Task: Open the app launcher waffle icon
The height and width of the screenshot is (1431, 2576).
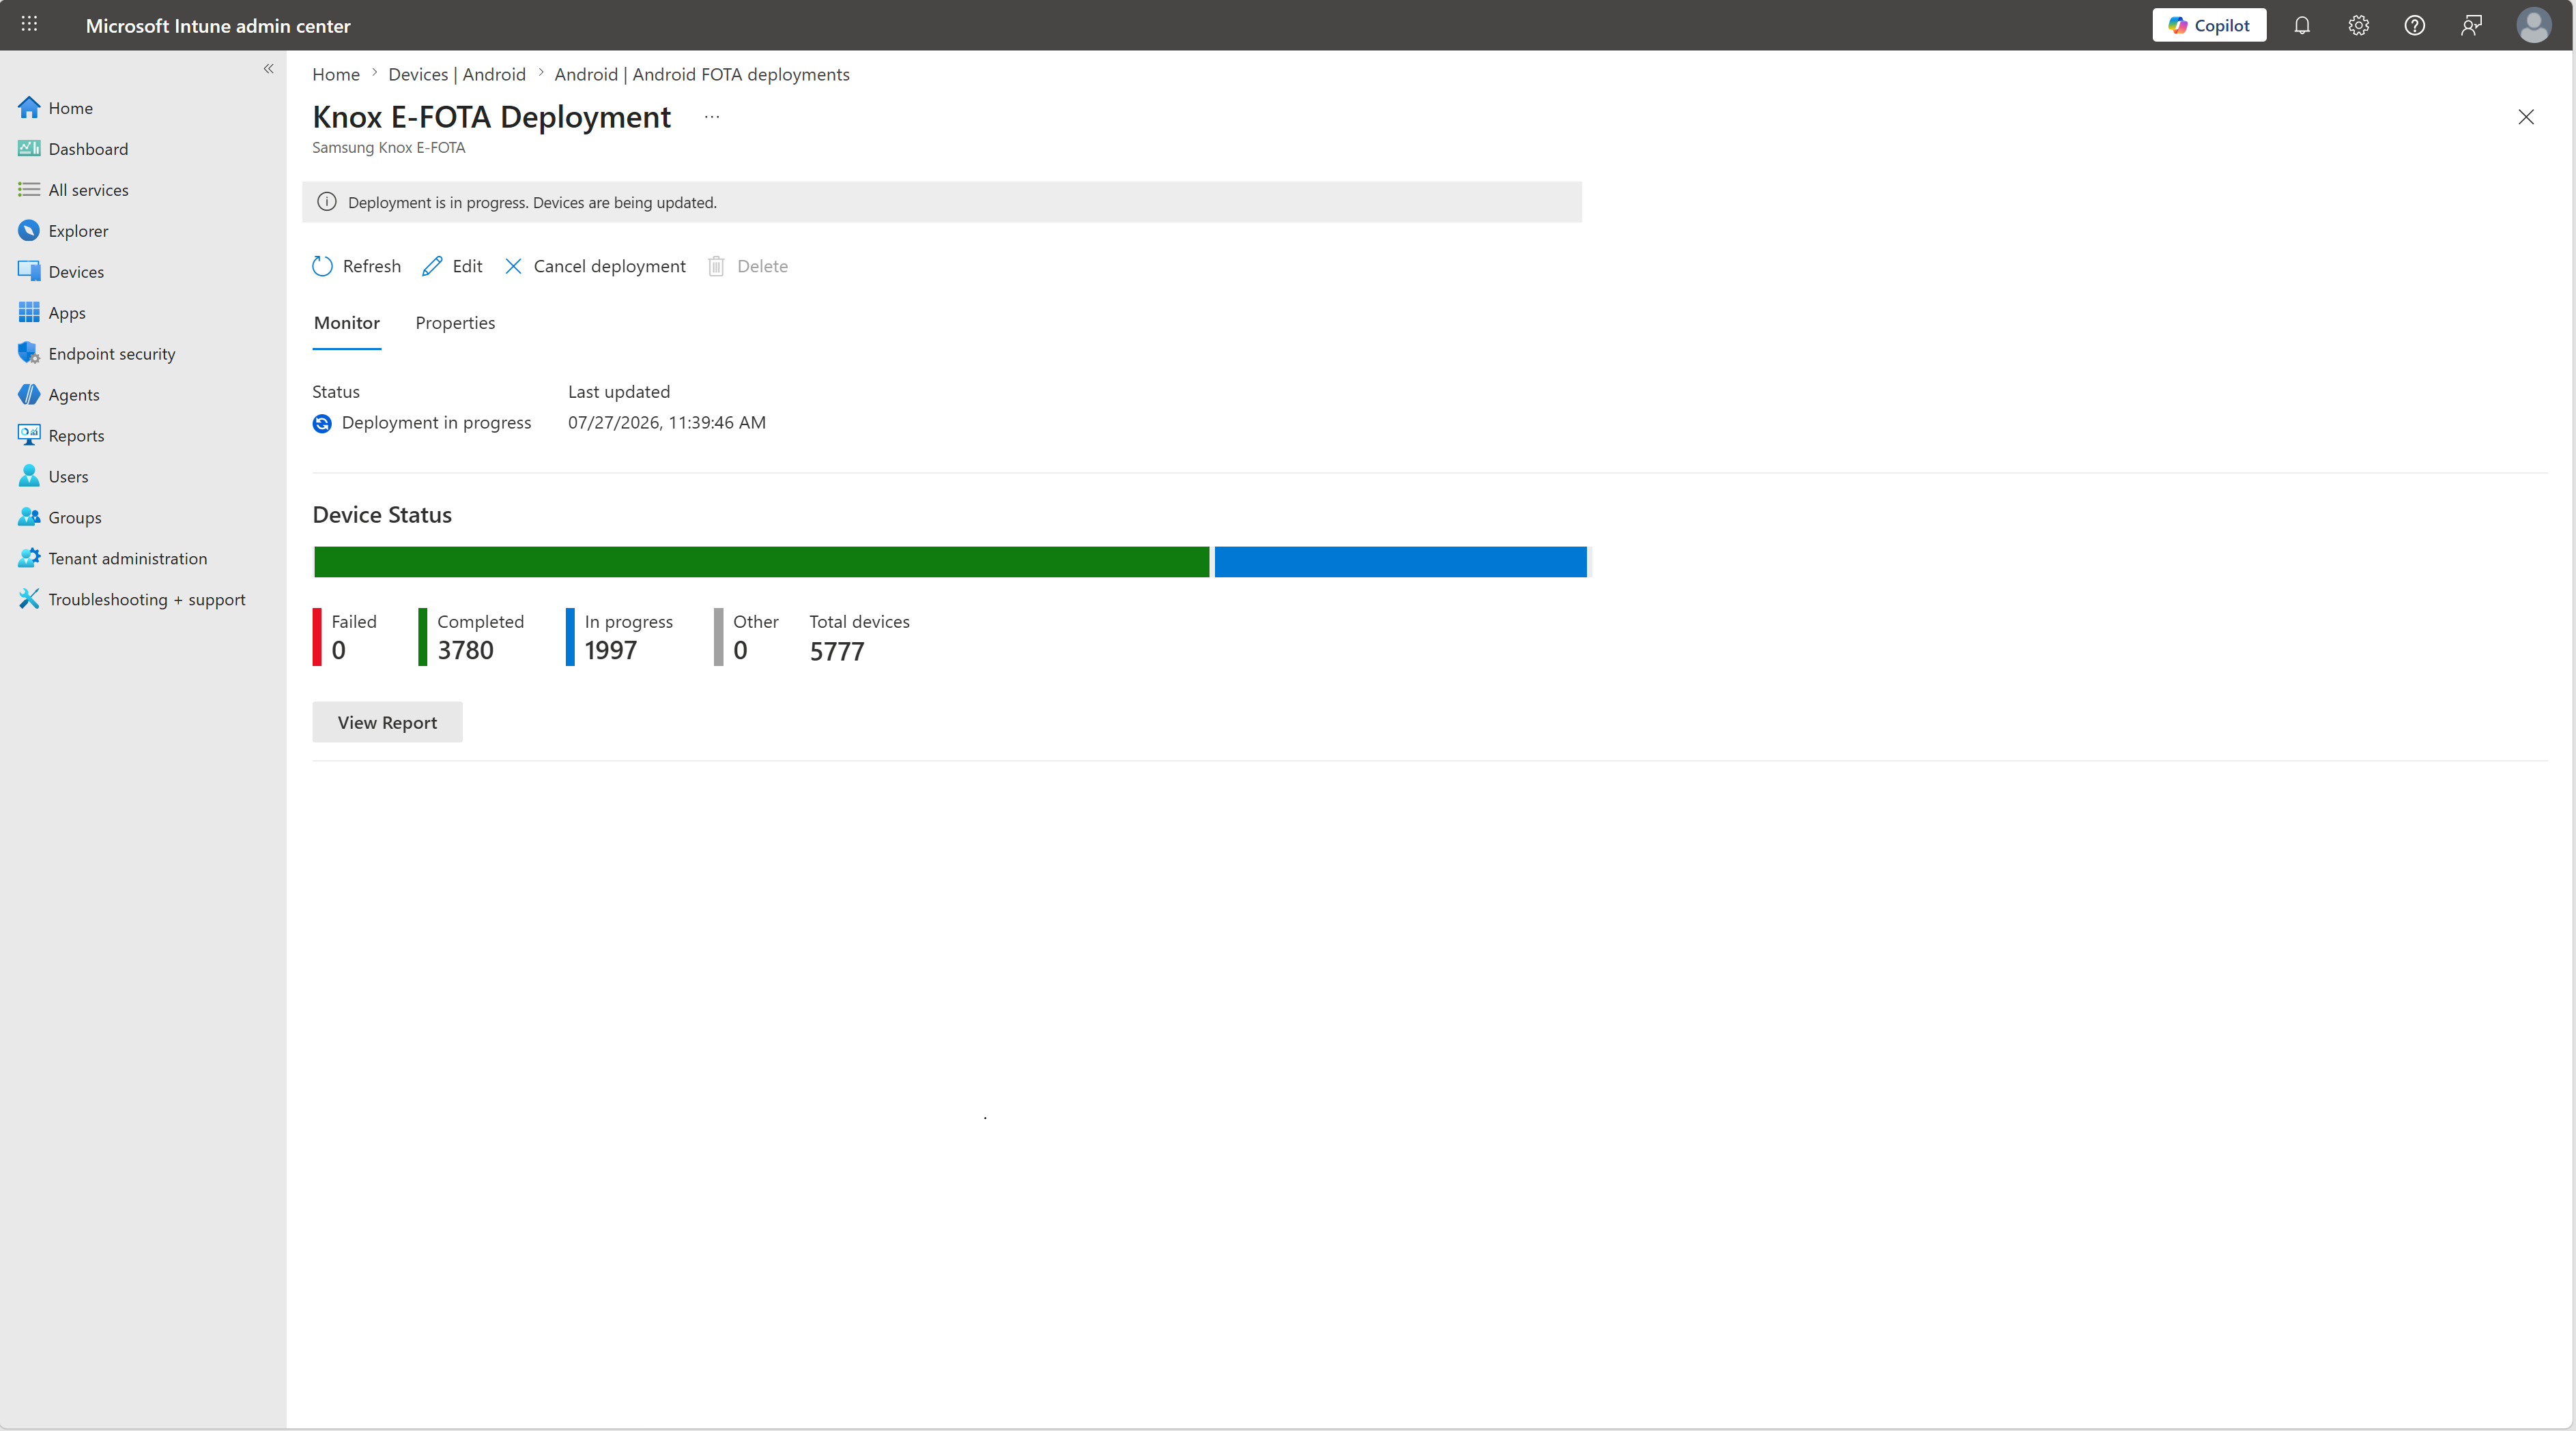Action: [x=29, y=24]
